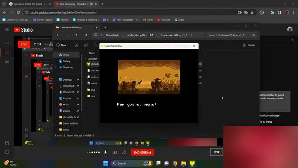Open the Task View taskbar icon
Viewport: 298px width, 168px height.
pos(158,163)
